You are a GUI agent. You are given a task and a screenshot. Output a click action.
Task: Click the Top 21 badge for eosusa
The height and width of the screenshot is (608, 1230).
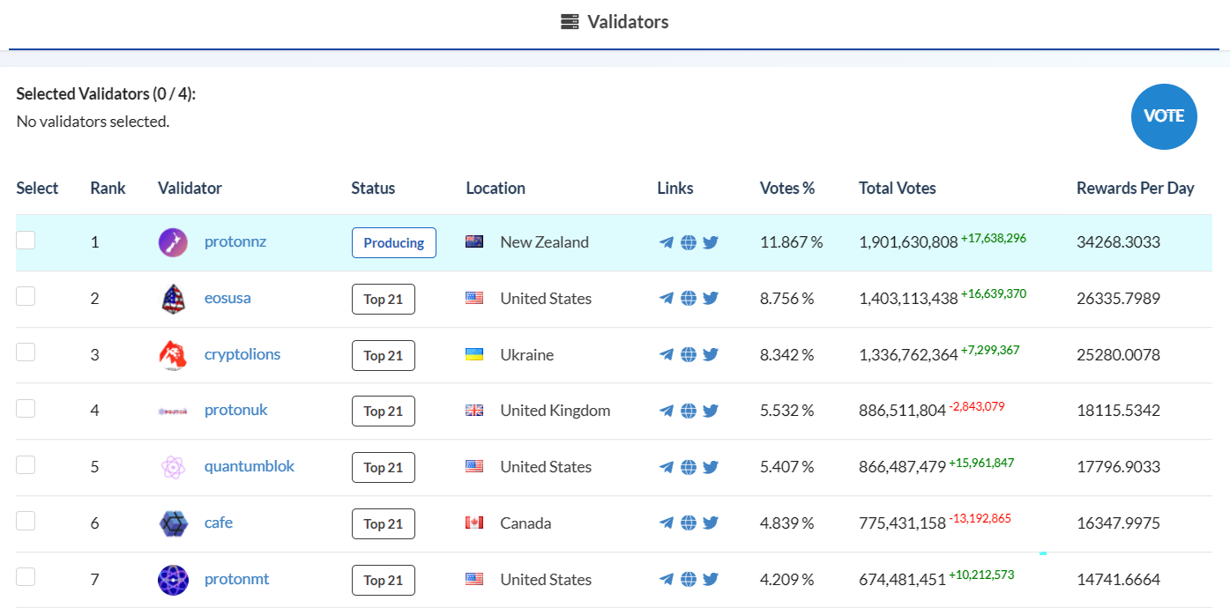(383, 300)
